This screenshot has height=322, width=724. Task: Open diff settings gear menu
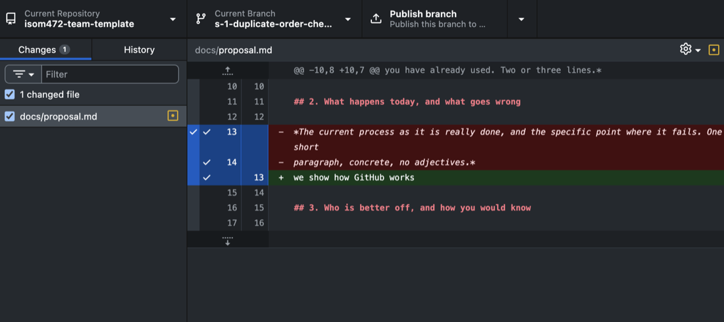click(x=690, y=49)
